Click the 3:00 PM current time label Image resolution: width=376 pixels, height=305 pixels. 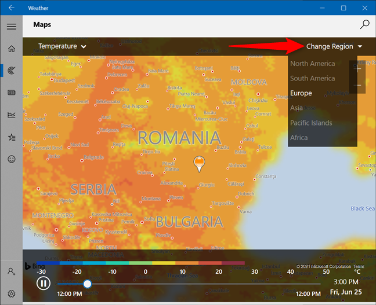point(346,282)
